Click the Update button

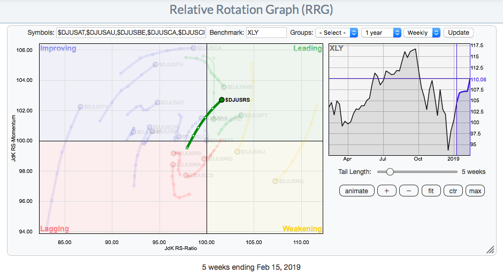click(x=458, y=33)
